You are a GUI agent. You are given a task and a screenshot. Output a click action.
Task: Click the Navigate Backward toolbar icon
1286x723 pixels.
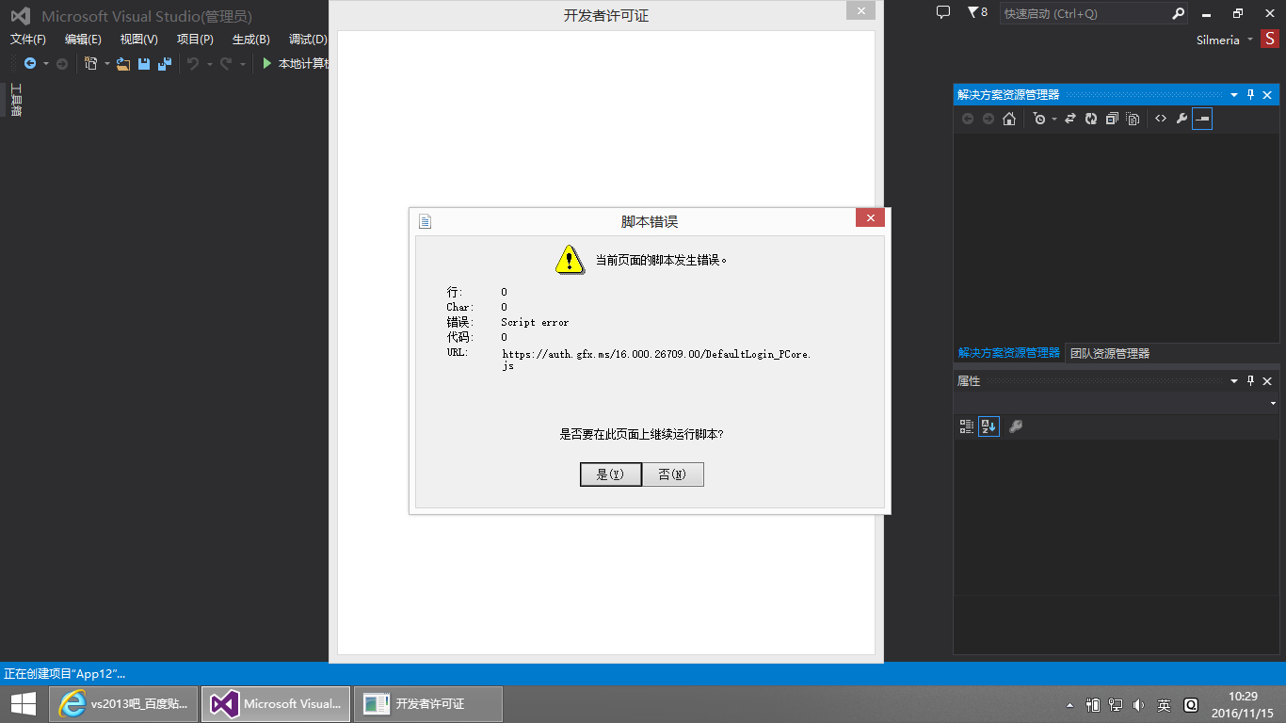(30, 63)
